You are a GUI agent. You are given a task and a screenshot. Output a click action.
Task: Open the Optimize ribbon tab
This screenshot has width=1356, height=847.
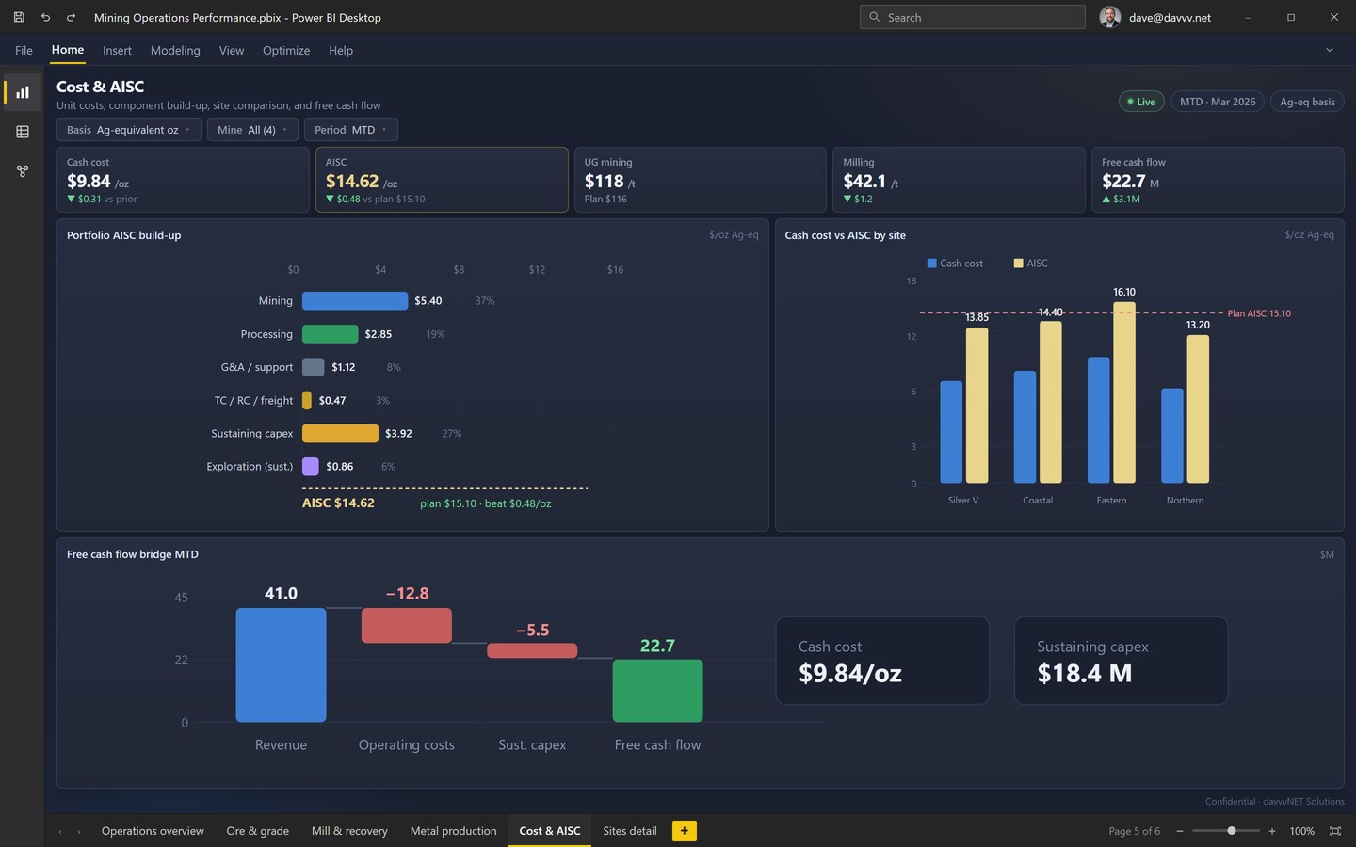tap(286, 51)
